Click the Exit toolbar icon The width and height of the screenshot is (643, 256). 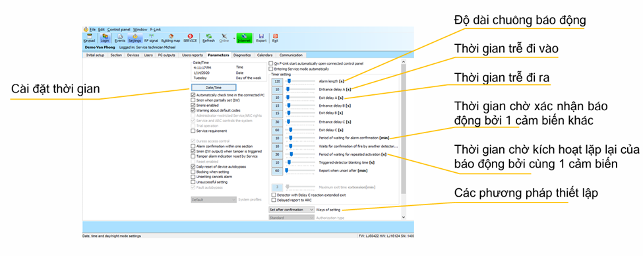click(x=275, y=38)
